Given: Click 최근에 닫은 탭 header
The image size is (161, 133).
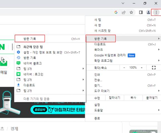Looking at the screenshot, I should click(x=33, y=47).
